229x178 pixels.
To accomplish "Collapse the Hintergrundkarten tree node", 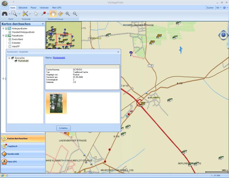I will click(3, 28).
